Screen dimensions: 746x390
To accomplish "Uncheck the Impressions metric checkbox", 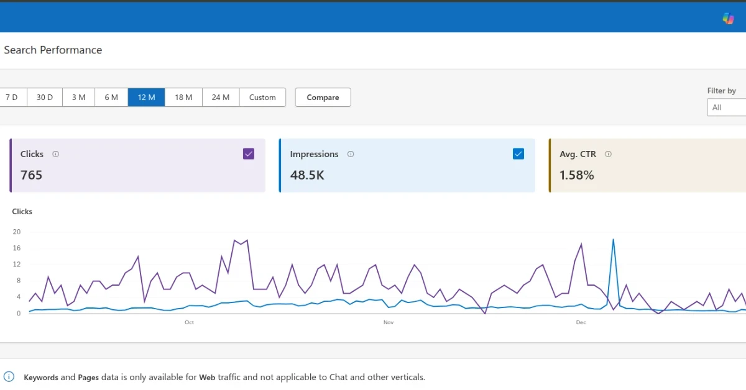I will pyautogui.click(x=518, y=154).
